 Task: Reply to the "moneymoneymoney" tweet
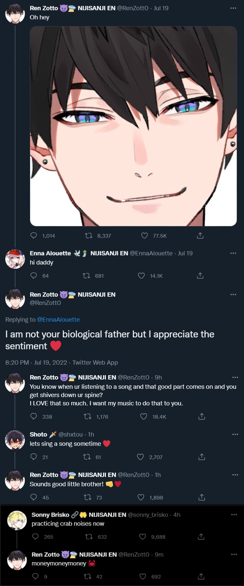coord(35,576)
